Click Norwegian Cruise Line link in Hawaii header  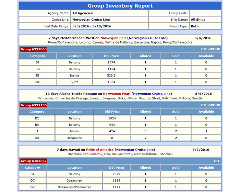point(135,150)
